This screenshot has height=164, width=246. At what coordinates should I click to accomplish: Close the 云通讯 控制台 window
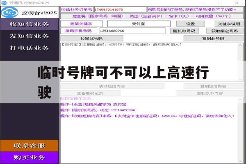tap(237, 3)
